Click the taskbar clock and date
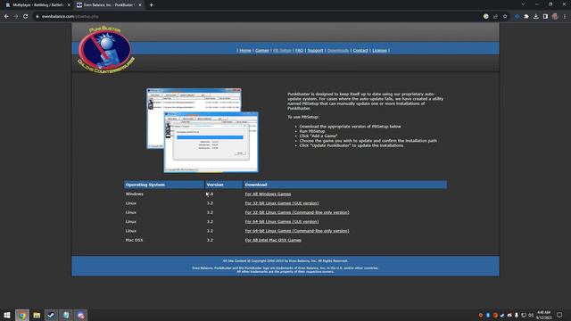The height and width of the screenshot is (321, 571). [x=543, y=315]
